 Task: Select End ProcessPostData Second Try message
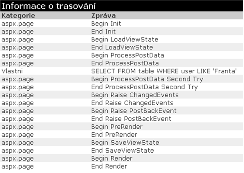(x=144, y=87)
